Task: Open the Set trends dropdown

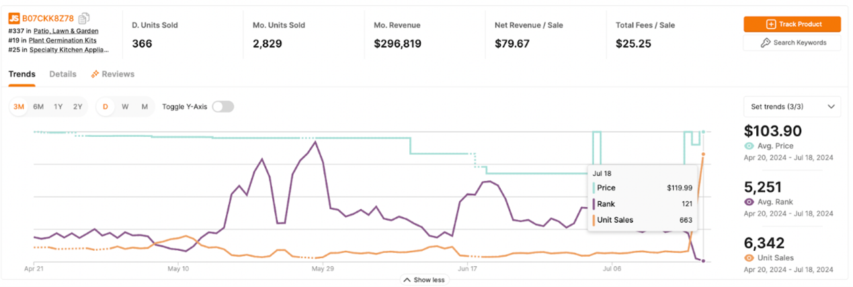Action: pos(792,107)
